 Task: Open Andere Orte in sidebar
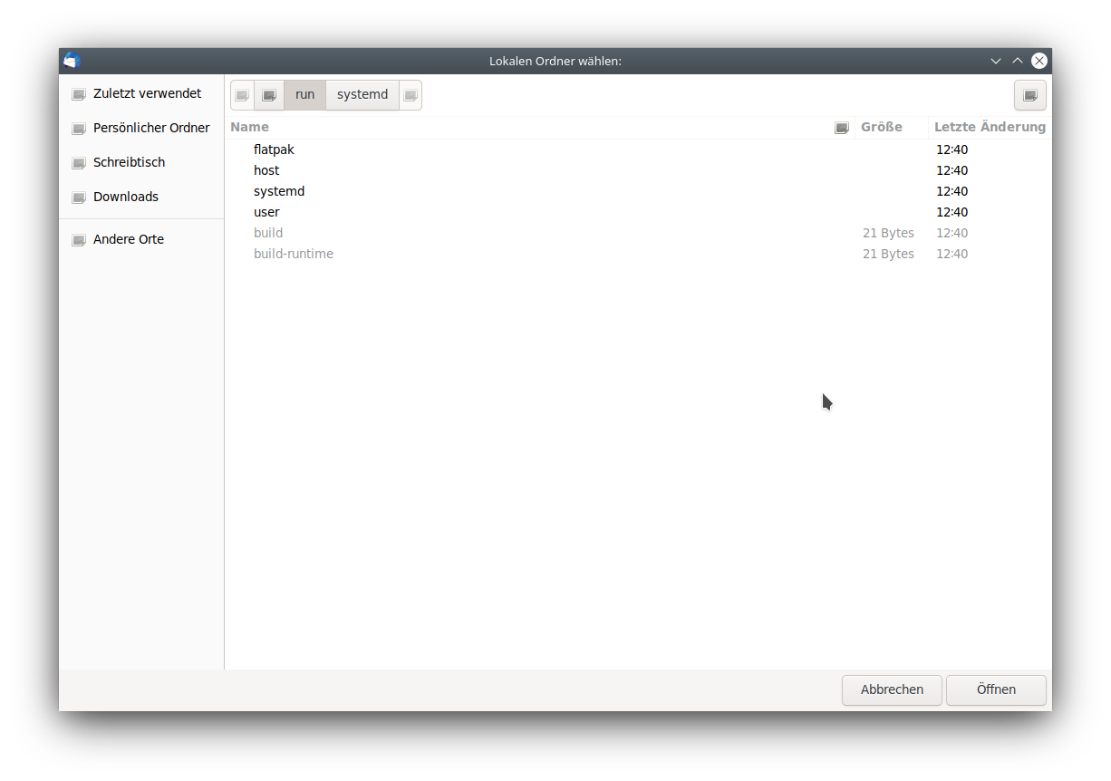click(x=141, y=239)
